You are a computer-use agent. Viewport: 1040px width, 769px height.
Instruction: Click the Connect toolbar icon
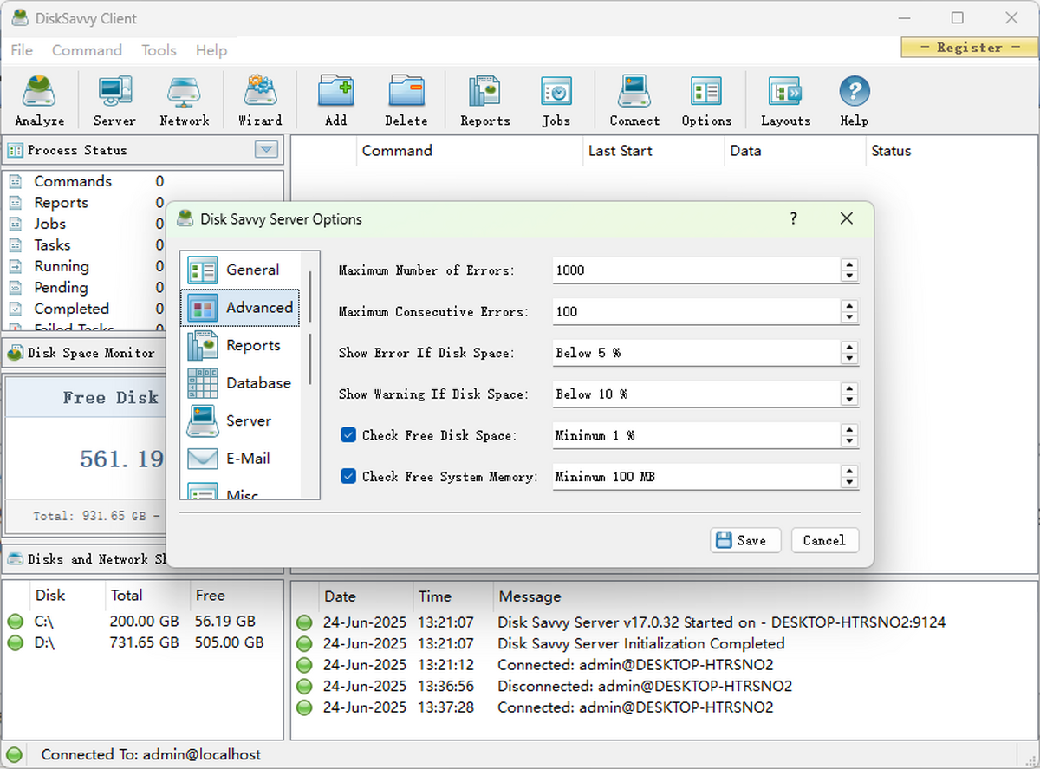pyautogui.click(x=634, y=99)
